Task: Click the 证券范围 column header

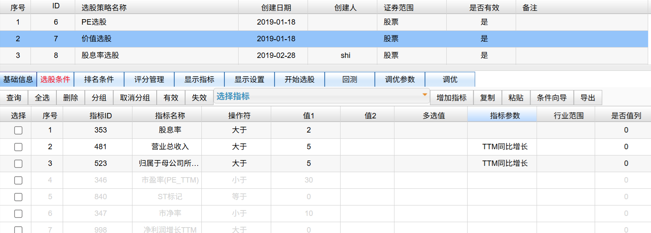Action: tap(412, 8)
